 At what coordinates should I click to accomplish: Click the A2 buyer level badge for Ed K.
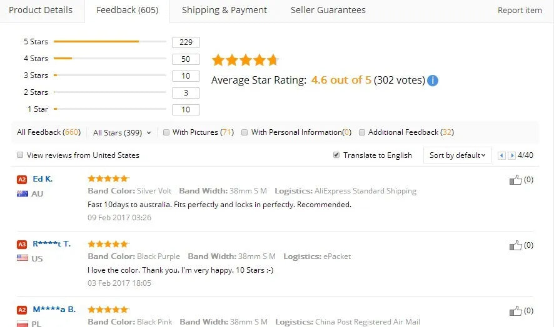pyautogui.click(x=22, y=179)
